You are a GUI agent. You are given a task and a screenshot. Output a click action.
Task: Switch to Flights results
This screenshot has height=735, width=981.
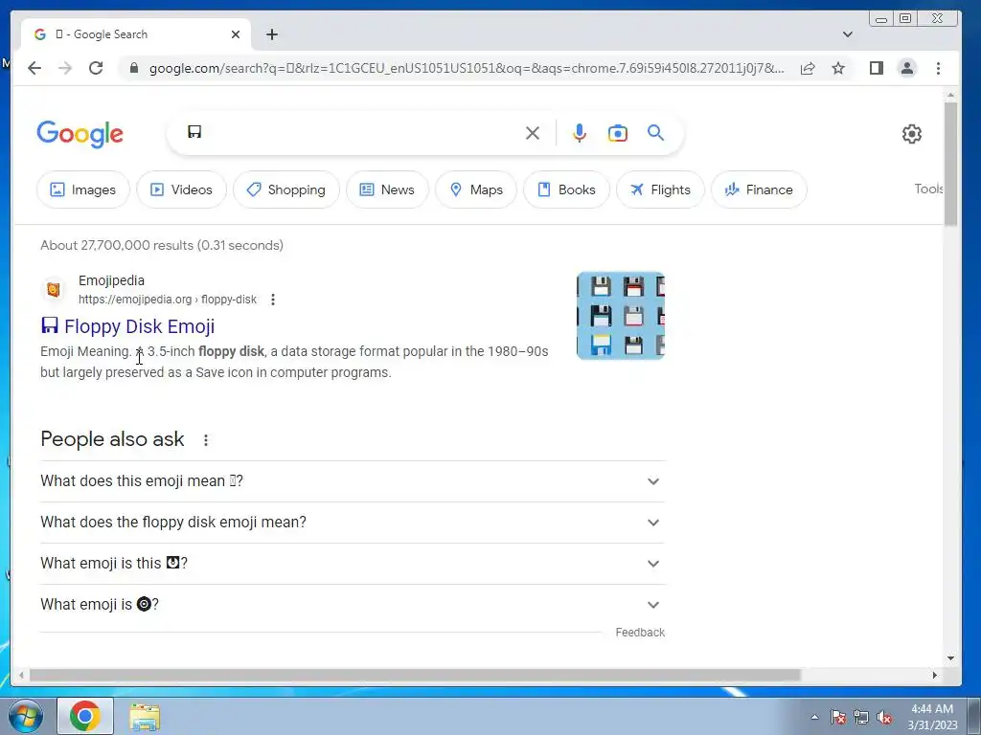pos(660,189)
